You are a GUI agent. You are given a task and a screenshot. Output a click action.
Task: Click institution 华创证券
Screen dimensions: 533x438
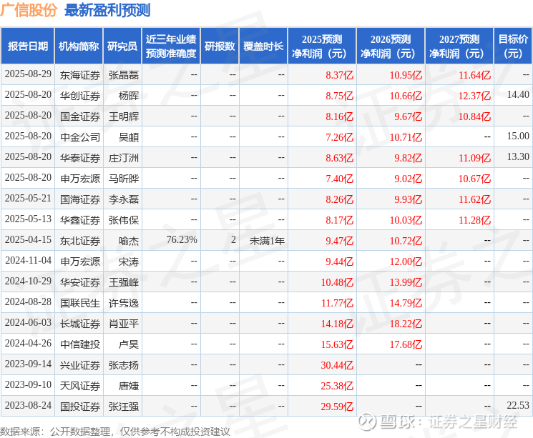(80, 96)
